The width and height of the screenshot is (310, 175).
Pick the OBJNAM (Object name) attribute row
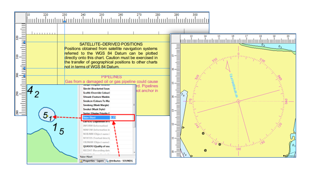[x=97, y=142]
